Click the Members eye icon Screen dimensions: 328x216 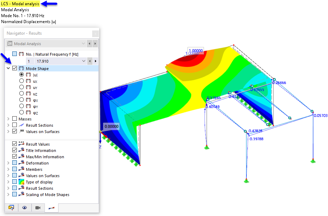point(21,169)
